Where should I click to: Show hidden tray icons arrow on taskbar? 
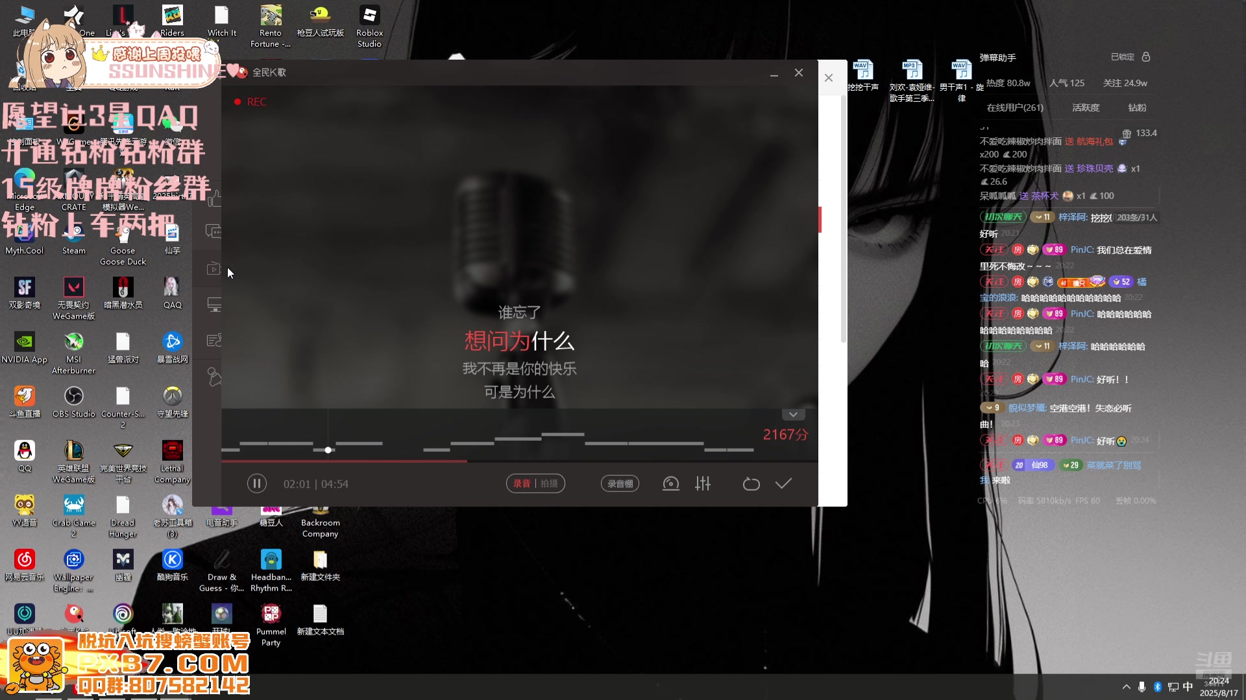1126,687
